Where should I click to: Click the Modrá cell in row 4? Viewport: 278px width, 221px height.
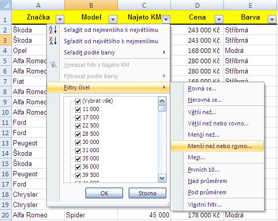click(251, 50)
